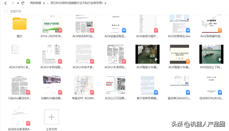Open 其它AGV资料 breadcrumb folder
This screenshot has height=131, width=229.
77,3
